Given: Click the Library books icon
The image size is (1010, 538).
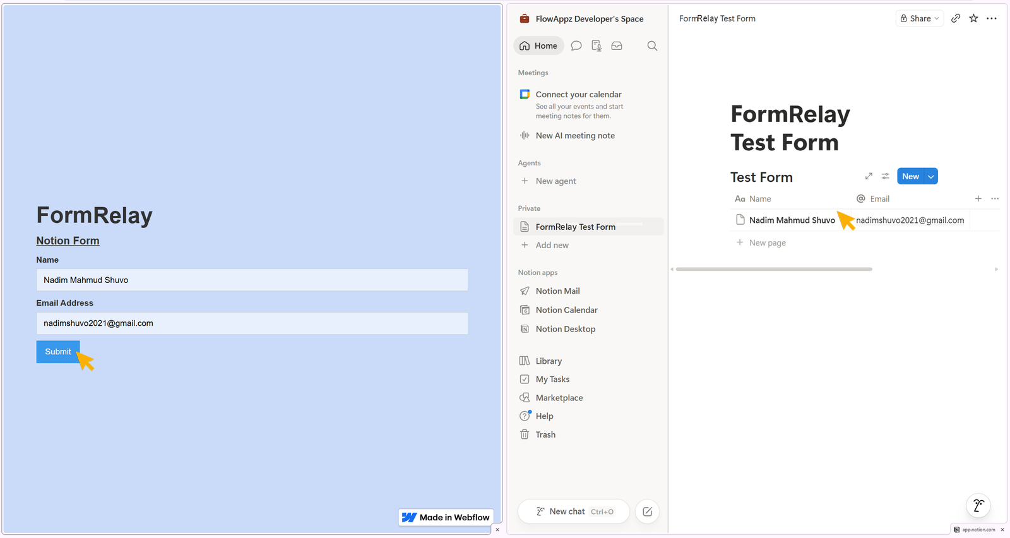Looking at the screenshot, I should pyautogui.click(x=525, y=361).
